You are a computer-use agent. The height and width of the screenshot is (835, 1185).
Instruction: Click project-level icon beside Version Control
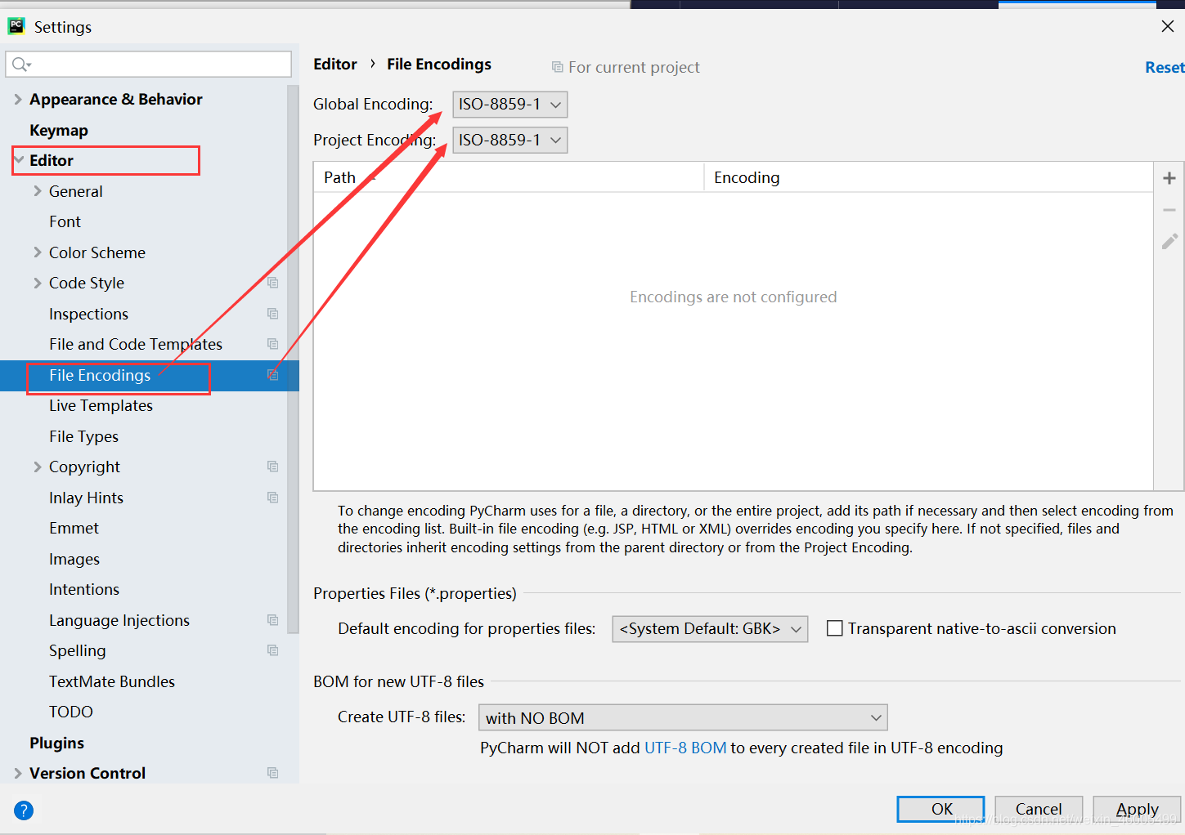(273, 773)
